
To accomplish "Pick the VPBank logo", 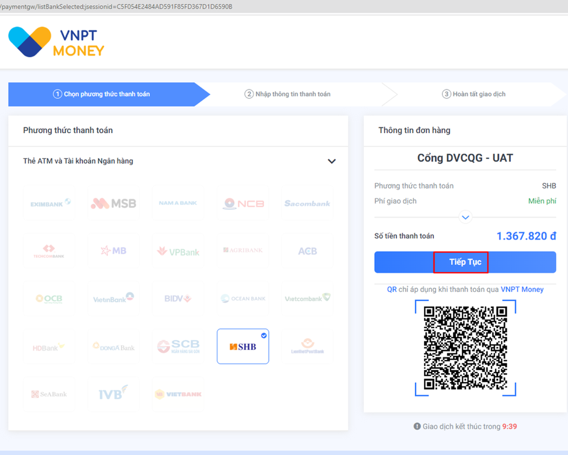I will (178, 251).
